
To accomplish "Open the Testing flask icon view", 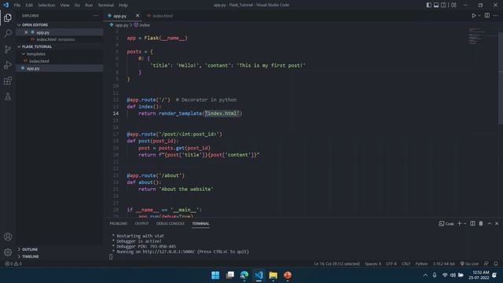I will tap(8, 97).
